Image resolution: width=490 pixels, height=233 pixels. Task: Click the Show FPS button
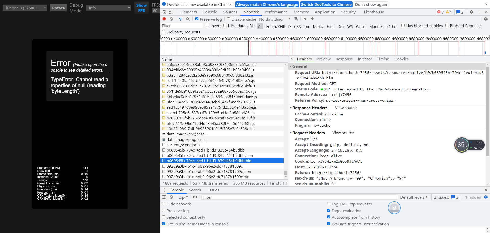141,8
